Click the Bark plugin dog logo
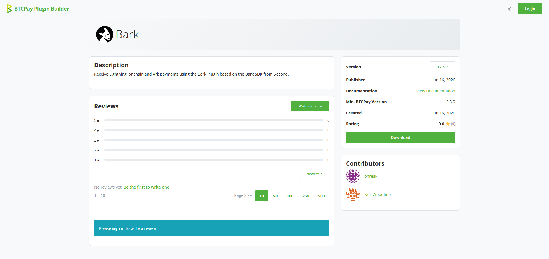 [x=104, y=34]
